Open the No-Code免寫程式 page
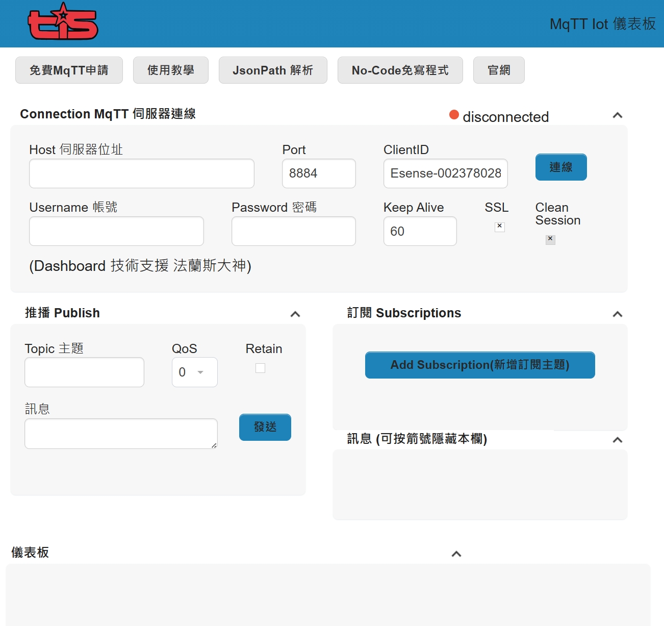 [400, 70]
